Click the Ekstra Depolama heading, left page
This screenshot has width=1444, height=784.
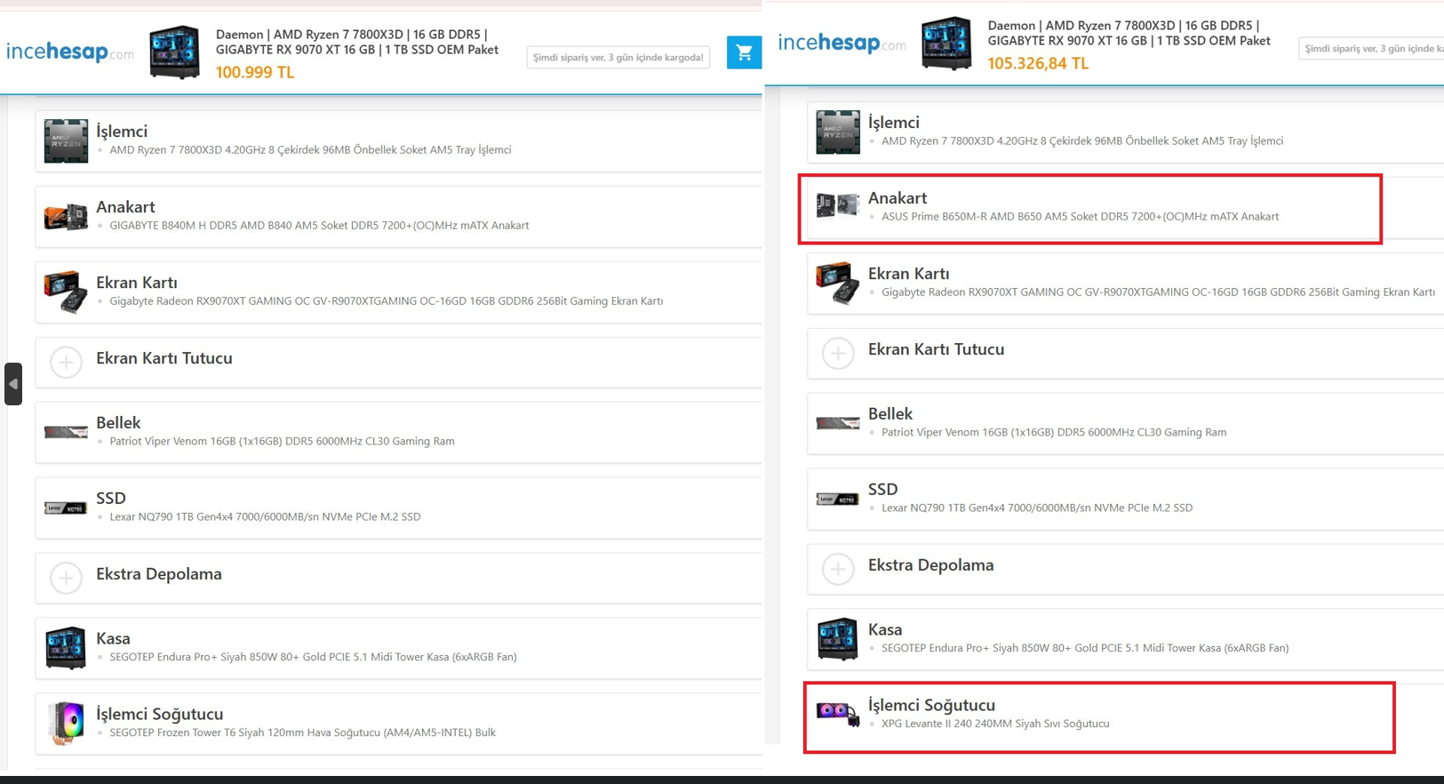coord(159,573)
